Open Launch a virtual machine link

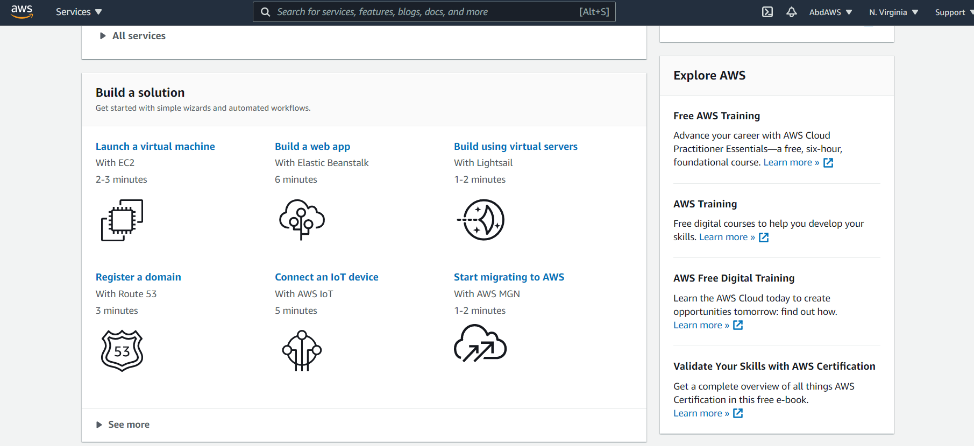[155, 146]
